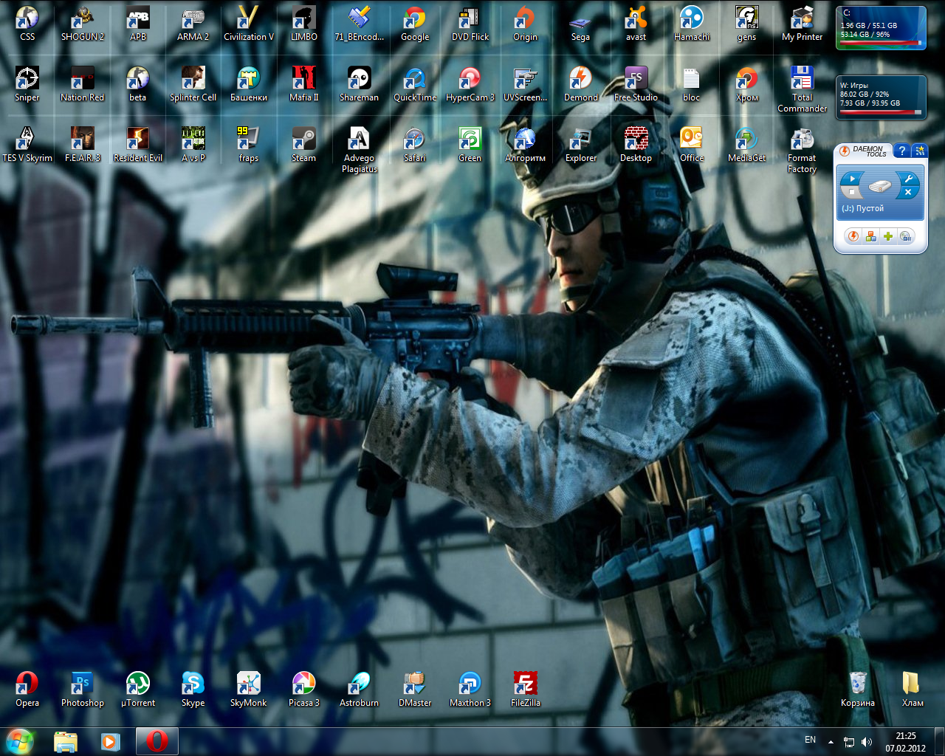The width and height of the screenshot is (945, 756).
Task: Select the APB desktop icon
Action: [x=138, y=24]
